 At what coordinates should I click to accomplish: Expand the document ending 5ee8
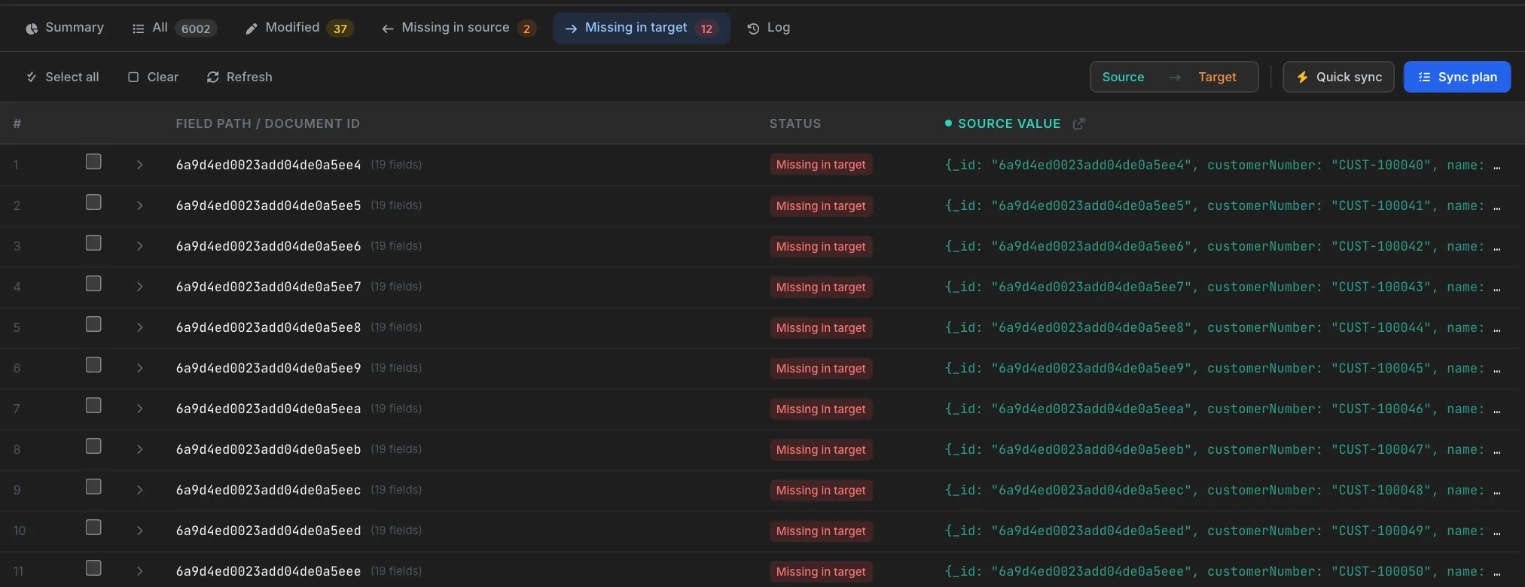coord(139,327)
